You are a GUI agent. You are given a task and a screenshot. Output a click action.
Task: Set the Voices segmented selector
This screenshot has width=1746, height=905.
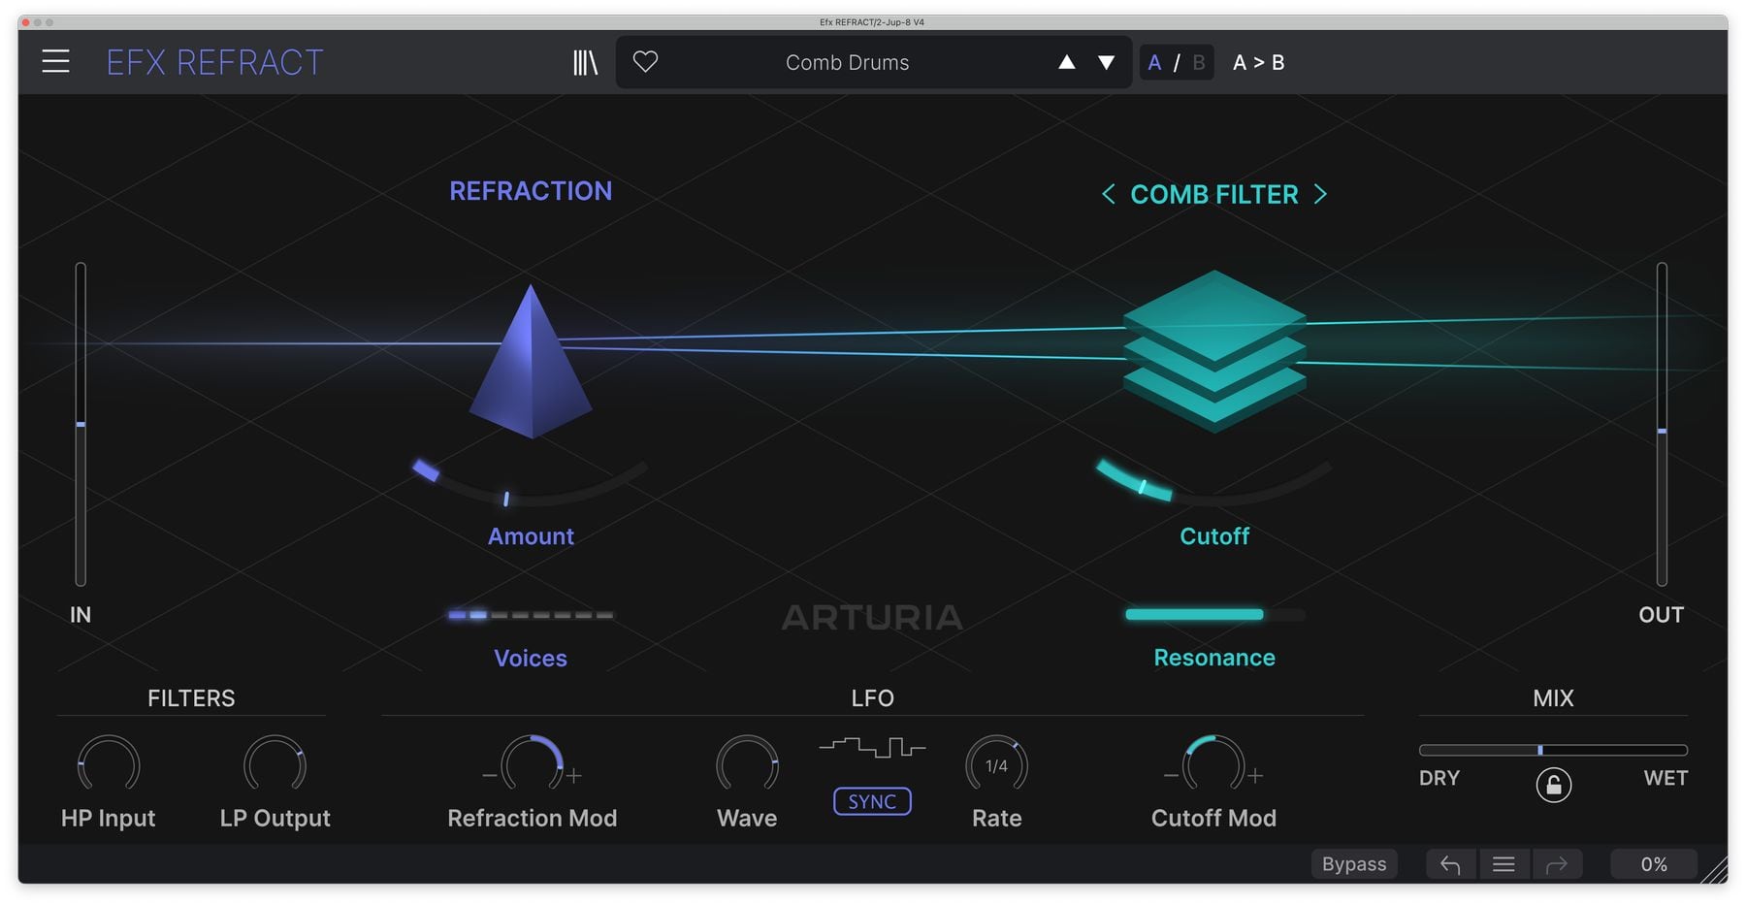coord(531,615)
